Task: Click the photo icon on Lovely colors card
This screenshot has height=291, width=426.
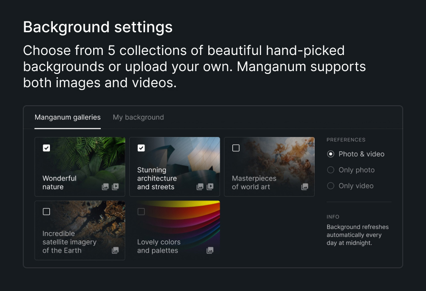Action: (210, 250)
